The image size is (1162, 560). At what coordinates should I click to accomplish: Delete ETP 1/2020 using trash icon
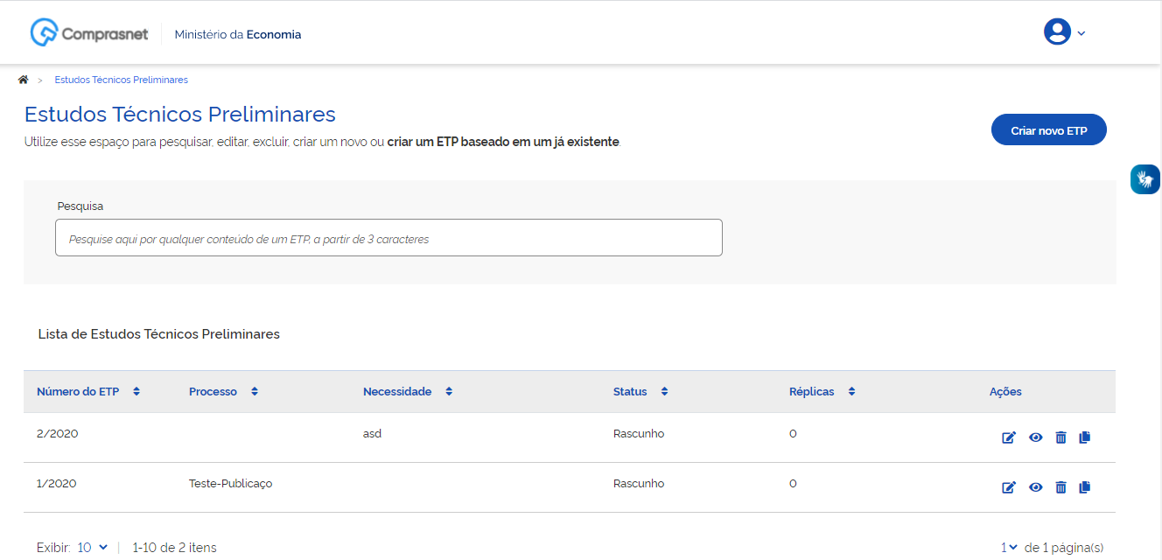click(x=1060, y=487)
